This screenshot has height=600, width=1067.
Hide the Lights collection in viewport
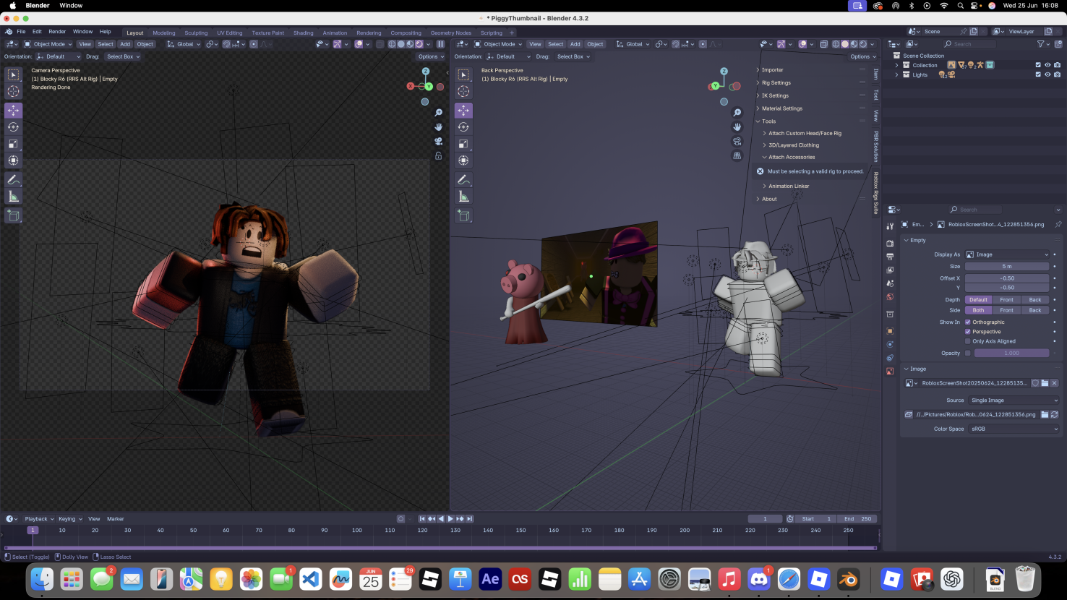(x=1047, y=74)
